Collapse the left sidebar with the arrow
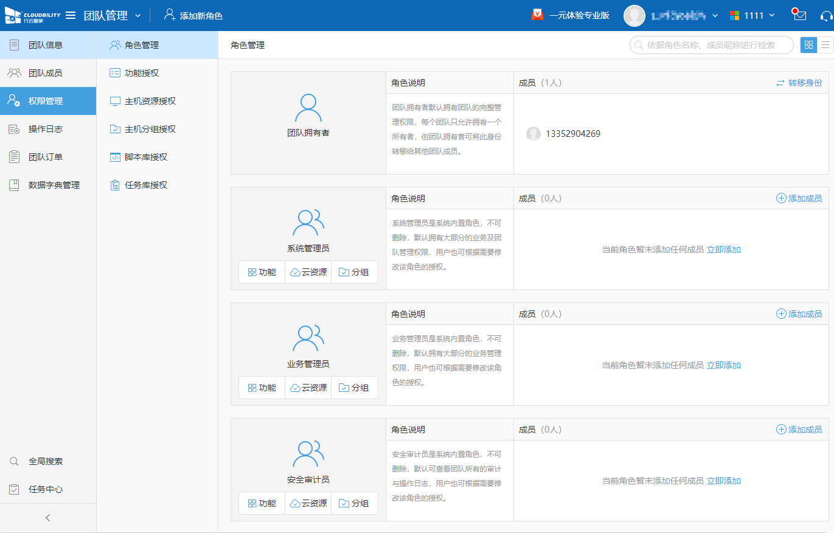Viewport: 834px width, 533px height. coord(48,518)
